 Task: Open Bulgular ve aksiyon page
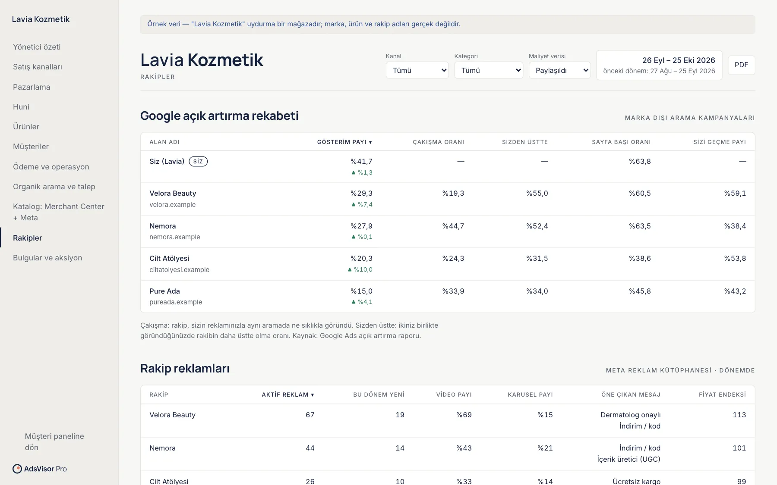(x=47, y=258)
